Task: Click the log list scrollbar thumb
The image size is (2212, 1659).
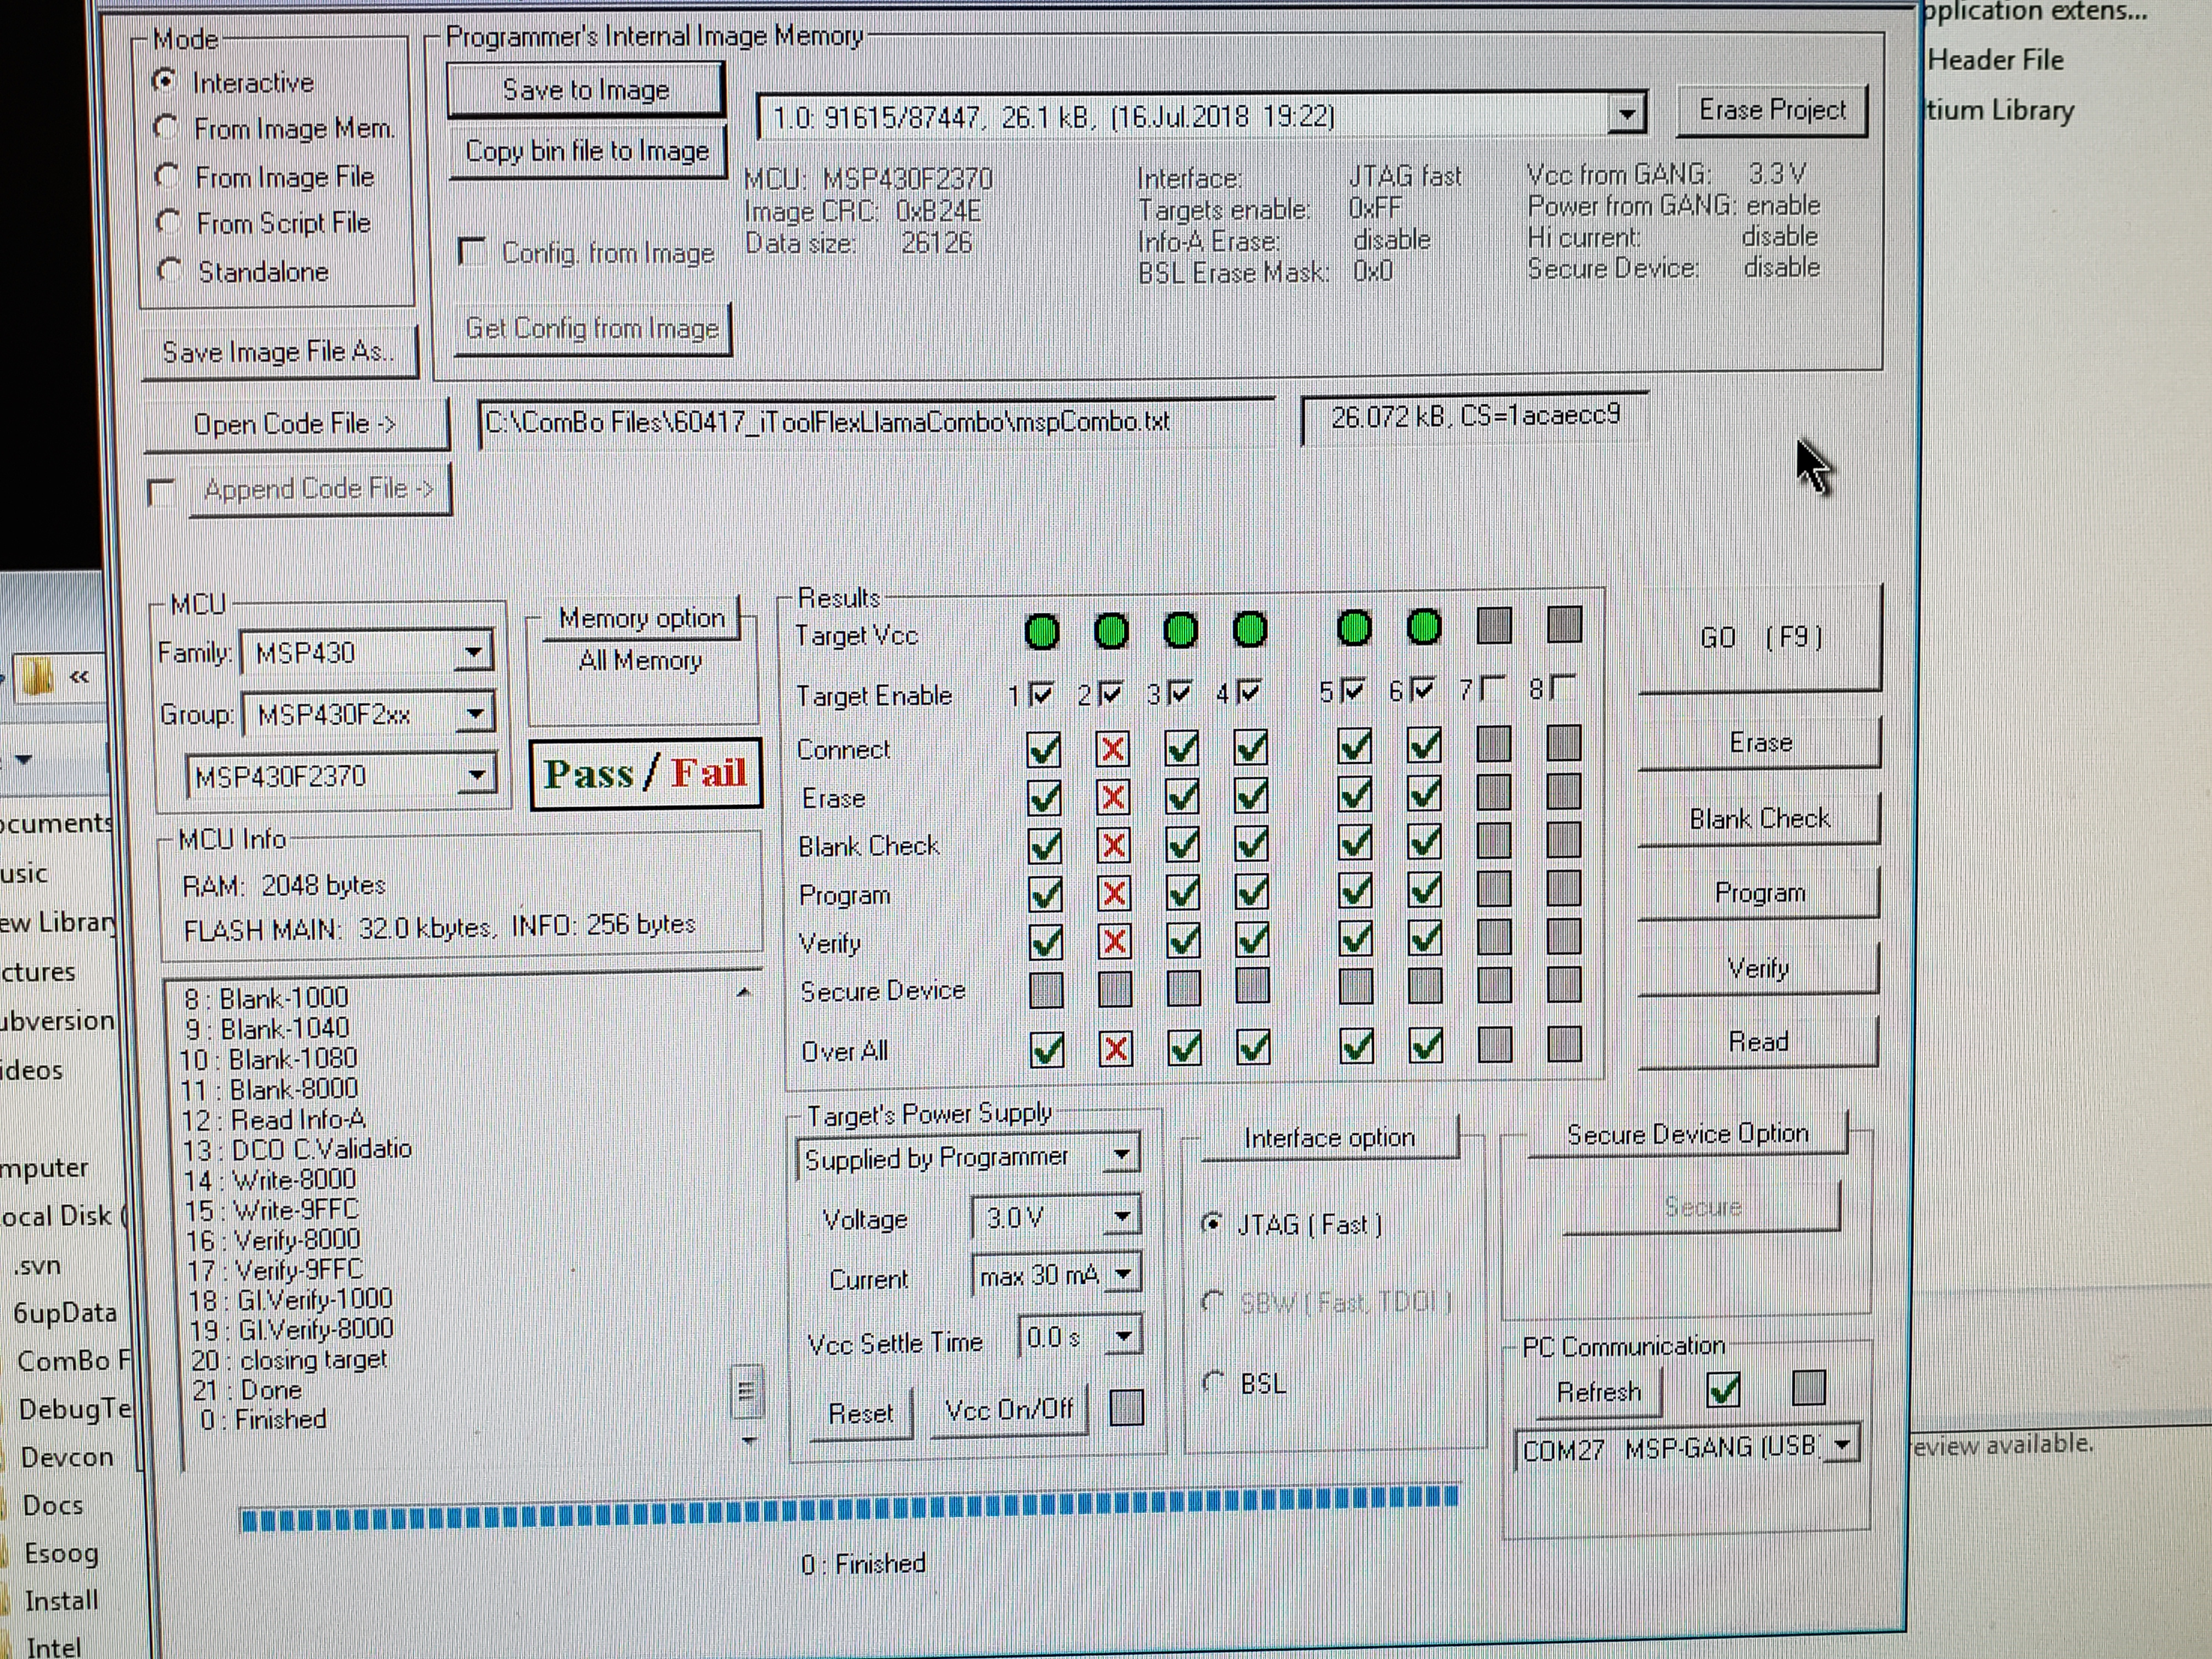Action: pyautogui.click(x=746, y=1391)
